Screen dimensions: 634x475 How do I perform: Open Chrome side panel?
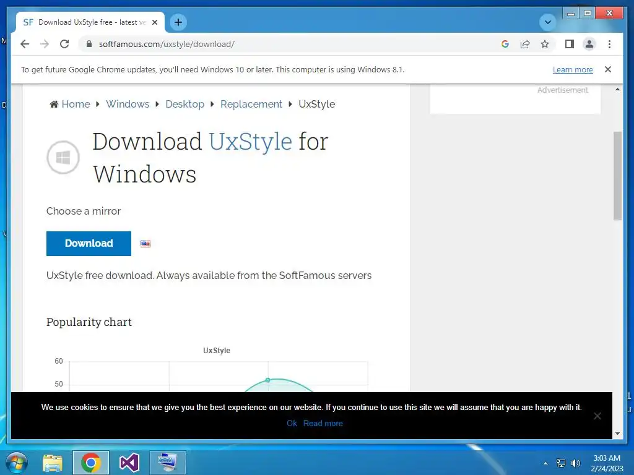coord(570,44)
